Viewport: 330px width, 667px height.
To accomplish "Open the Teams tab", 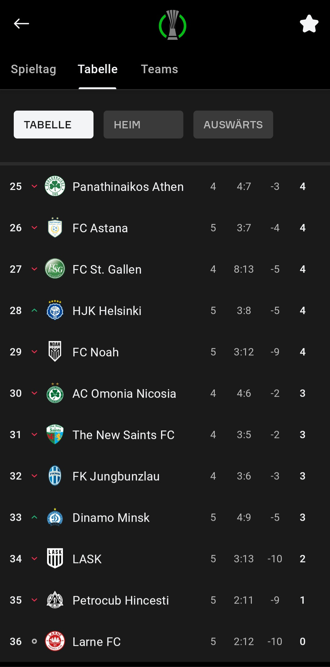I will 159,69.
